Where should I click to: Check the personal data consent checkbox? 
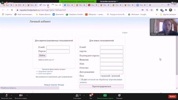pos(80,79)
